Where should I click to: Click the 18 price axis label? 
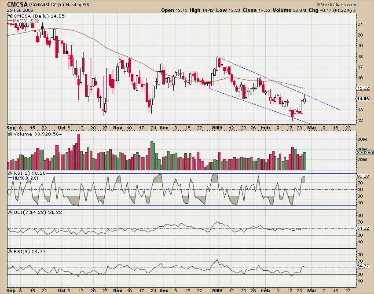pos(360,57)
